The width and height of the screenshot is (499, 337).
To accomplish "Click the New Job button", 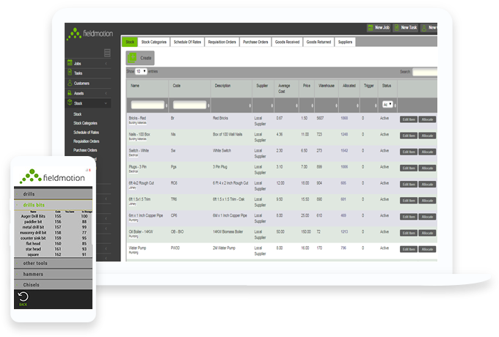I will pos(379,28).
